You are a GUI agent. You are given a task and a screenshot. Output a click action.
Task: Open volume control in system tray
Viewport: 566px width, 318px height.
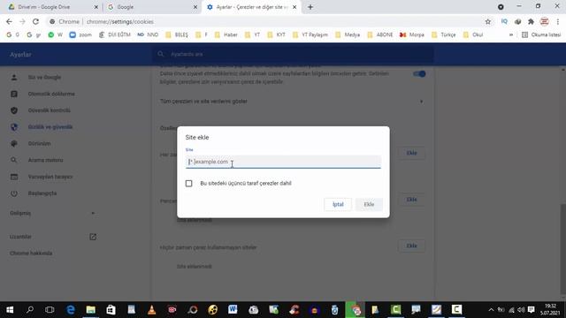521,310
